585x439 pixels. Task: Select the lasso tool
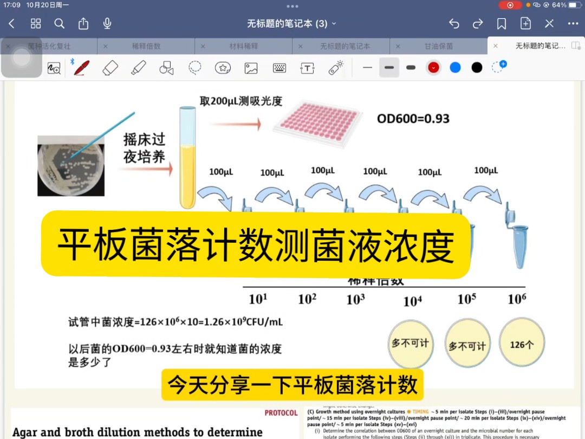point(195,68)
